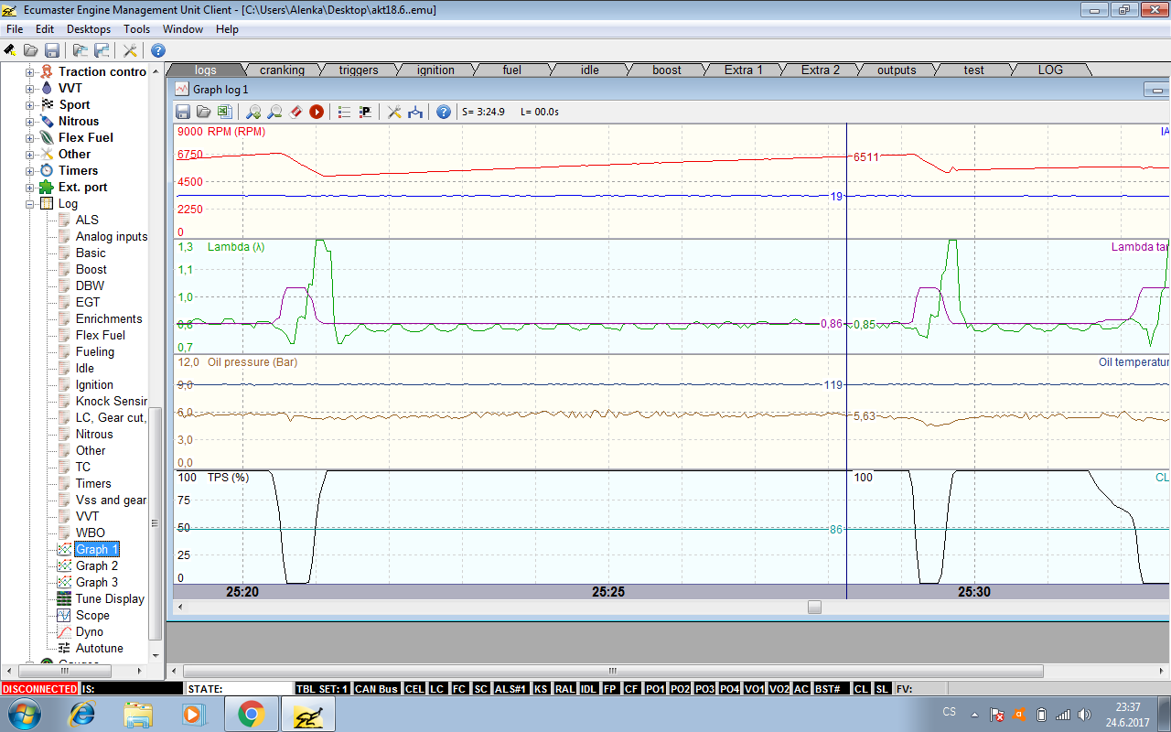Open Chrome from taskbar
The width and height of the screenshot is (1171, 732).
pyautogui.click(x=252, y=713)
